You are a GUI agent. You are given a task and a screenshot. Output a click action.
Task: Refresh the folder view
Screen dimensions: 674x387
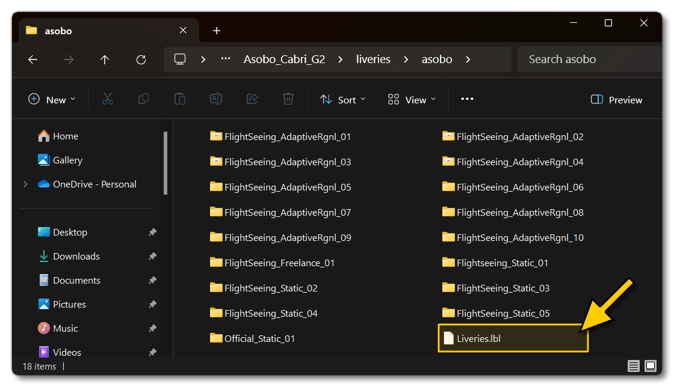(x=141, y=59)
